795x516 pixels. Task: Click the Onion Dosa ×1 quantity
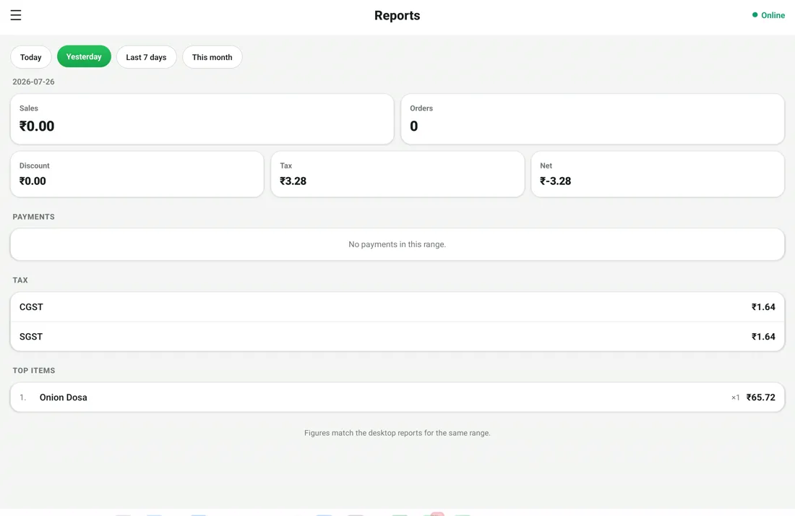(x=735, y=397)
